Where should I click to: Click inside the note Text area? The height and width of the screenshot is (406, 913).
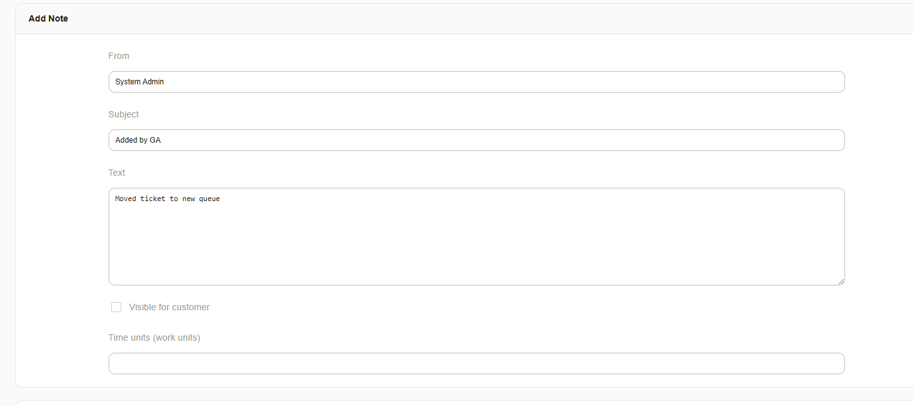[476, 237]
